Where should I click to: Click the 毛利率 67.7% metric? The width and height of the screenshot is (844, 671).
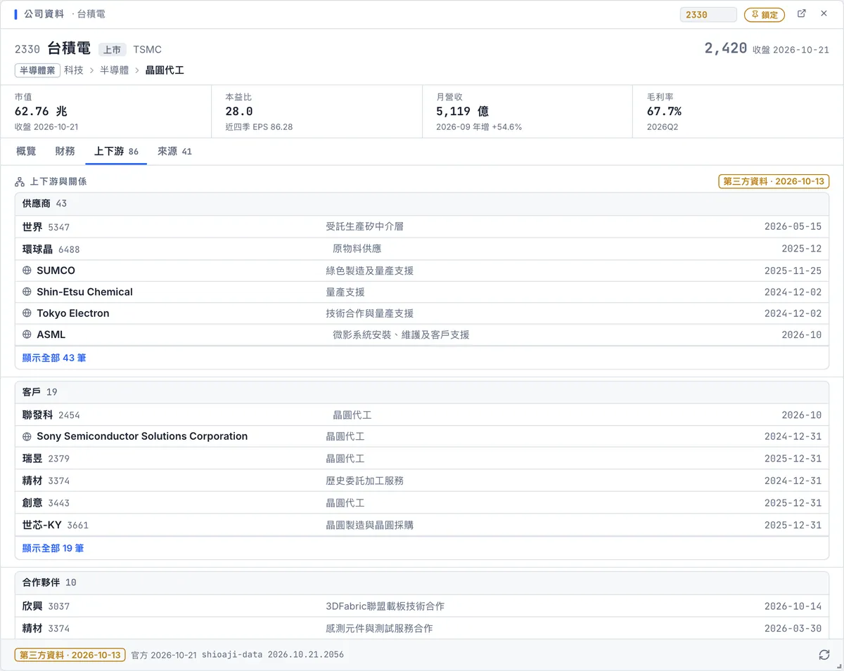pos(738,112)
